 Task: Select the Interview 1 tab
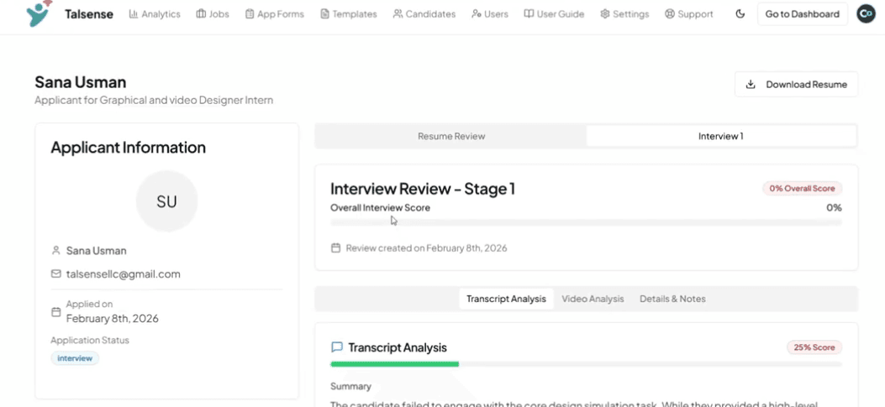coord(721,136)
